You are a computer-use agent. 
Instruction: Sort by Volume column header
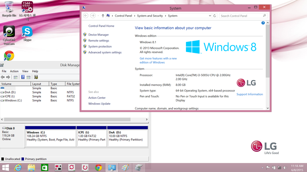15,84
